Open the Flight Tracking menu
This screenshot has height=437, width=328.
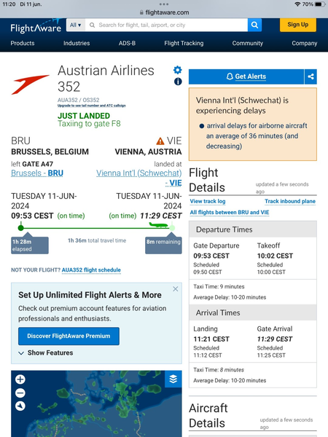(184, 43)
